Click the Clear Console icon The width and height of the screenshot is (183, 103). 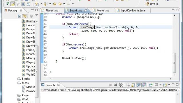[x=128, y=85]
